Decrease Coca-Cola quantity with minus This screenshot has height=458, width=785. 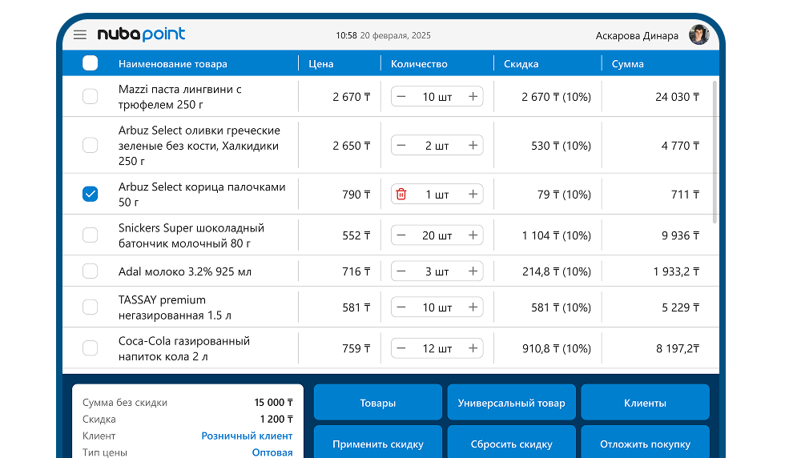tap(401, 348)
